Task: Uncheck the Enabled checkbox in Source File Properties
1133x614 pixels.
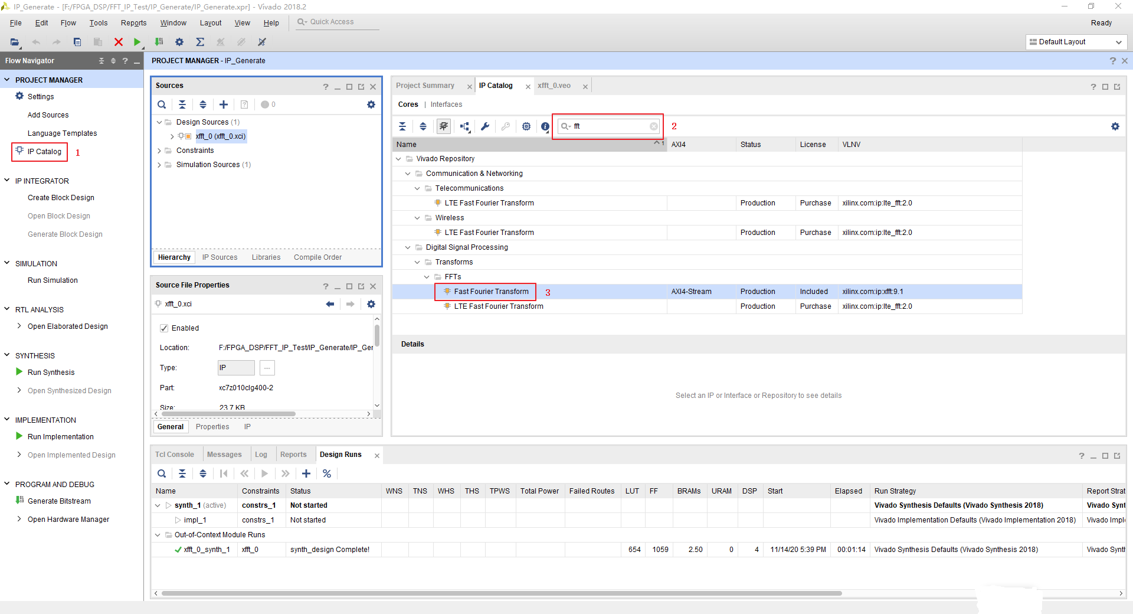Action: (165, 328)
